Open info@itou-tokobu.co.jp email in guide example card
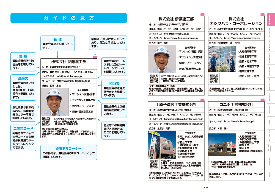The image size is (275, 194). [x=69, y=76]
